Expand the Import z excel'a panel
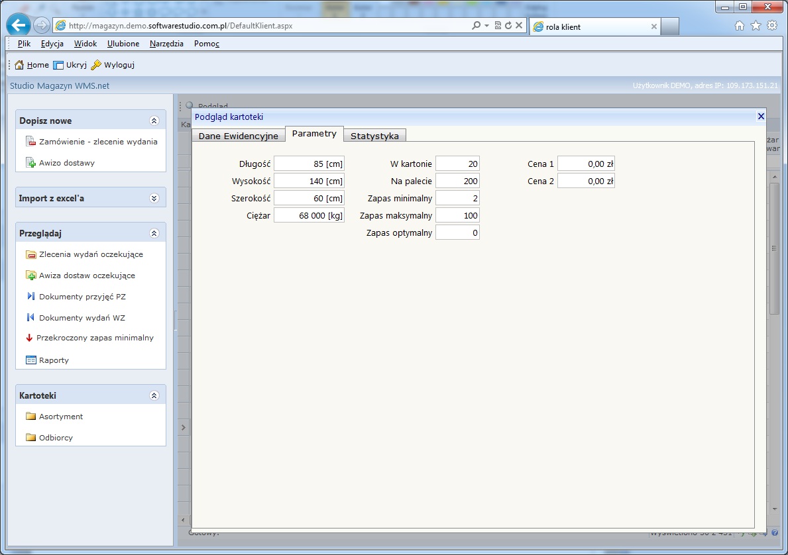 click(x=154, y=199)
